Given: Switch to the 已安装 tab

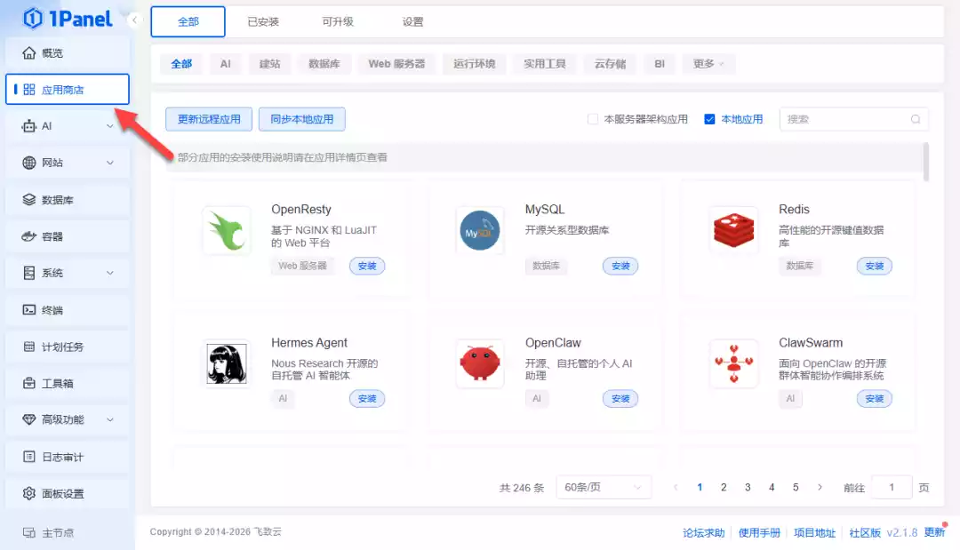Looking at the screenshot, I should (262, 22).
